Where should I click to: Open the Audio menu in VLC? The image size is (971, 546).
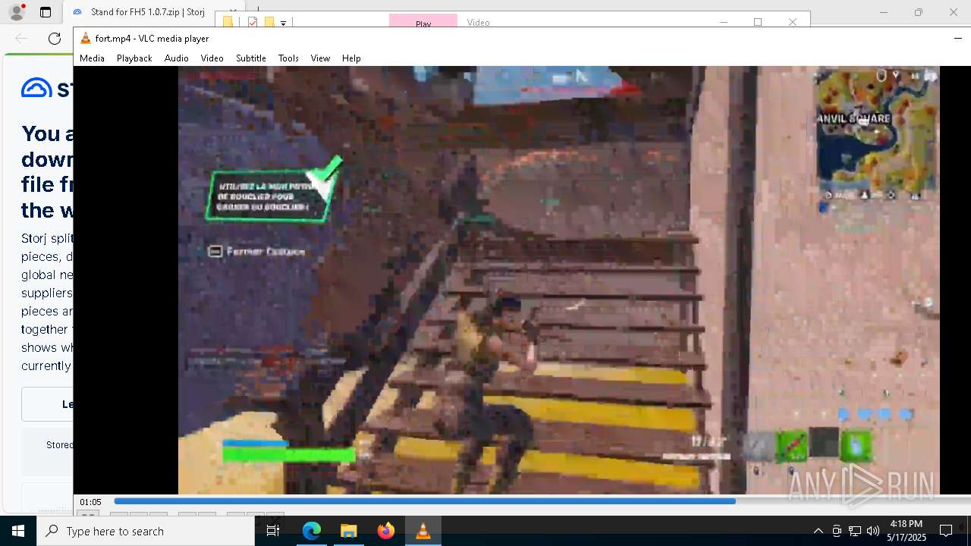(176, 58)
